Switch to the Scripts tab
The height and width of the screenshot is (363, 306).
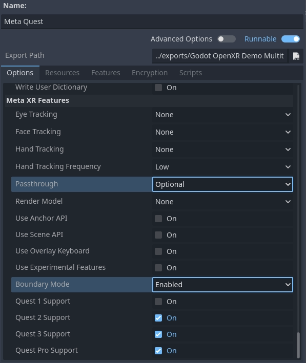point(191,73)
